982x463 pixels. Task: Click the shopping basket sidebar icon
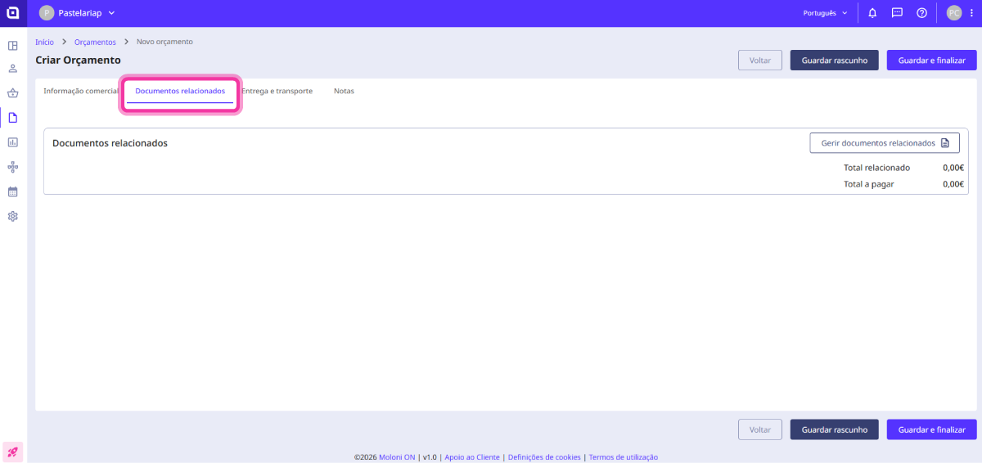tap(13, 93)
